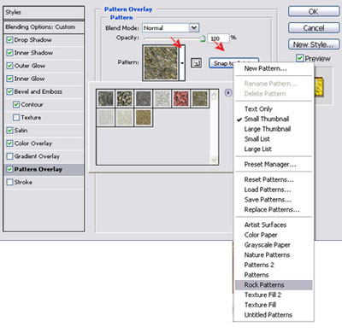Viewport: 342px width, 333px height.
Task: Pick the olive brown rock pattern in the first row
Action: point(200,98)
